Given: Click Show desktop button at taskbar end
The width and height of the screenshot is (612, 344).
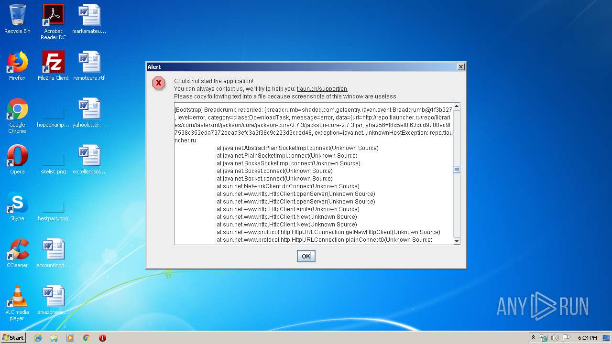Looking at the screenshot, I should point(607,338).
